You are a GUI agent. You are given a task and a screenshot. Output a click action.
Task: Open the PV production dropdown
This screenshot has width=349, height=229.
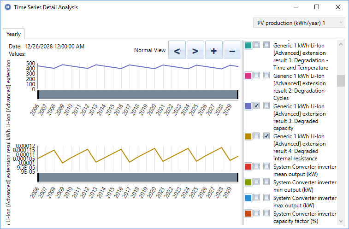[298, 23]
